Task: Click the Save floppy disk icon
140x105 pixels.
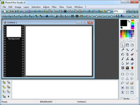Action: pos(14,11)
